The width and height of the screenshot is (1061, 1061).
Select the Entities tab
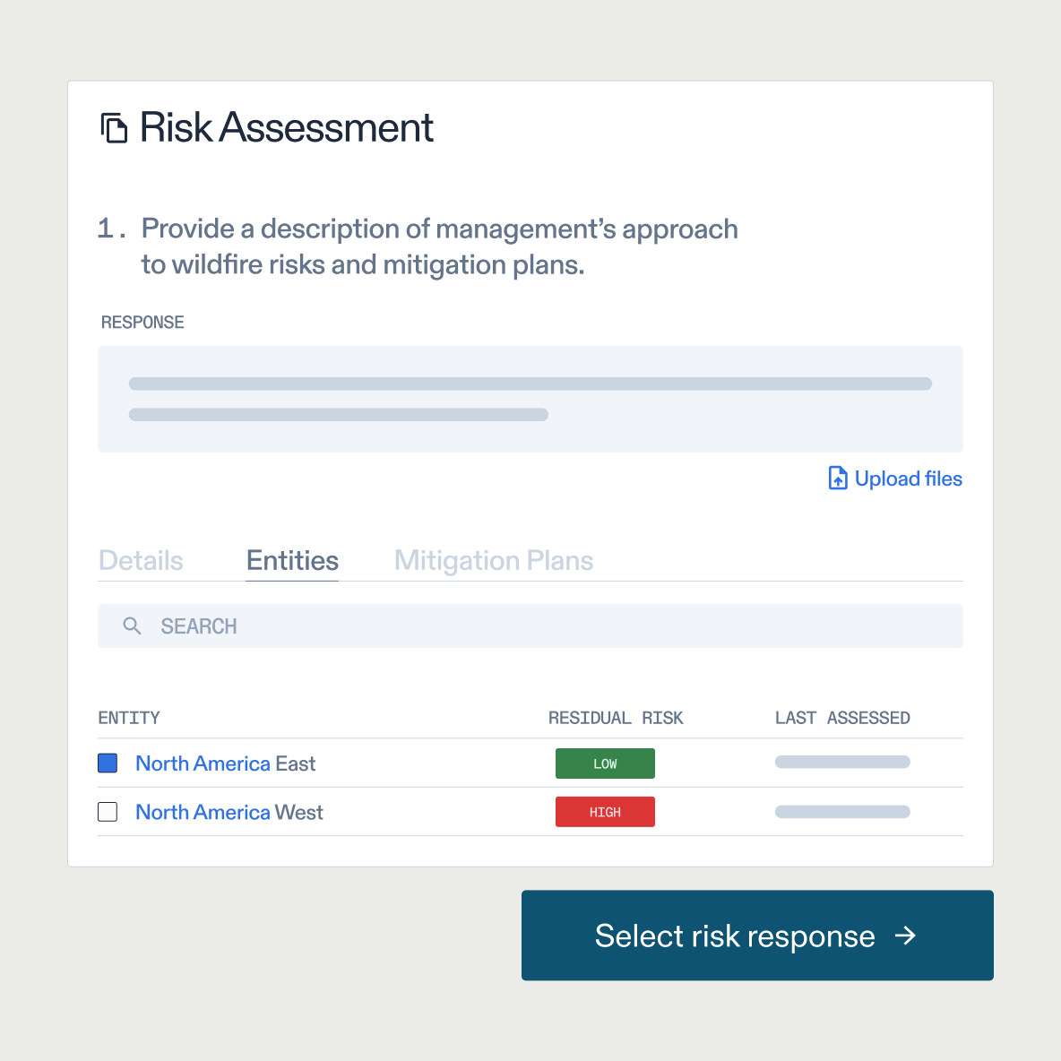292,560
